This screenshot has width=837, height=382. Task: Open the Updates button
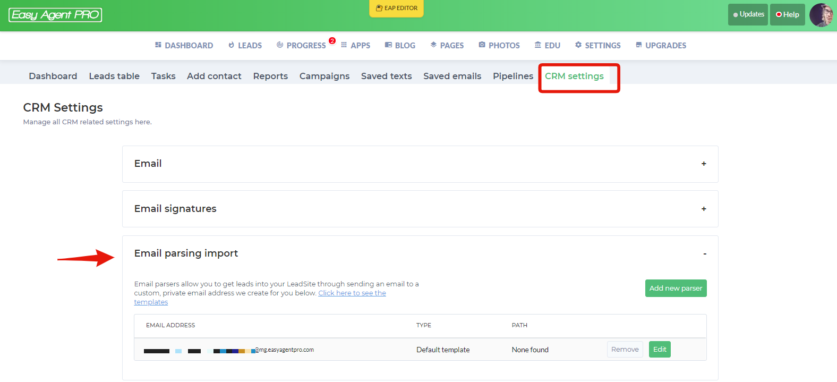pyautogui.click(x=748, y=14)
